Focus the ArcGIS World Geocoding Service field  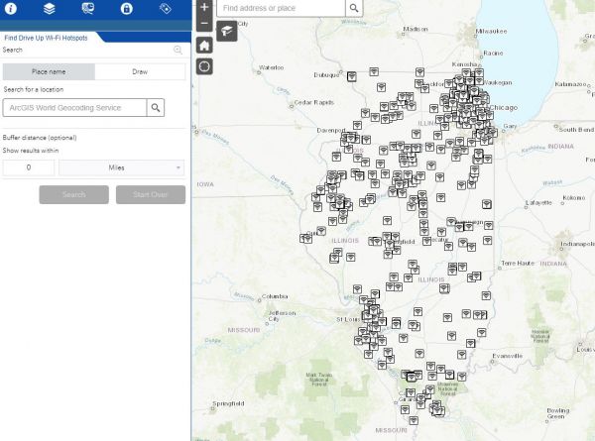tap(74, 108)
